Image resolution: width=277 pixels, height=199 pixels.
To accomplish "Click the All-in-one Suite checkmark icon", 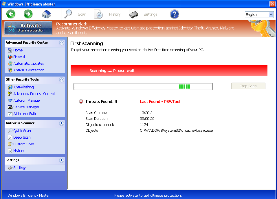I will 10,114.
